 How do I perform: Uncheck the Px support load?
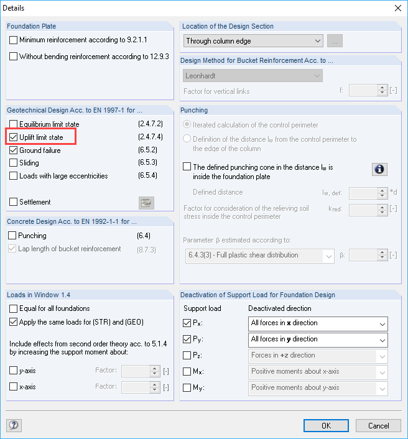[187, 323]
